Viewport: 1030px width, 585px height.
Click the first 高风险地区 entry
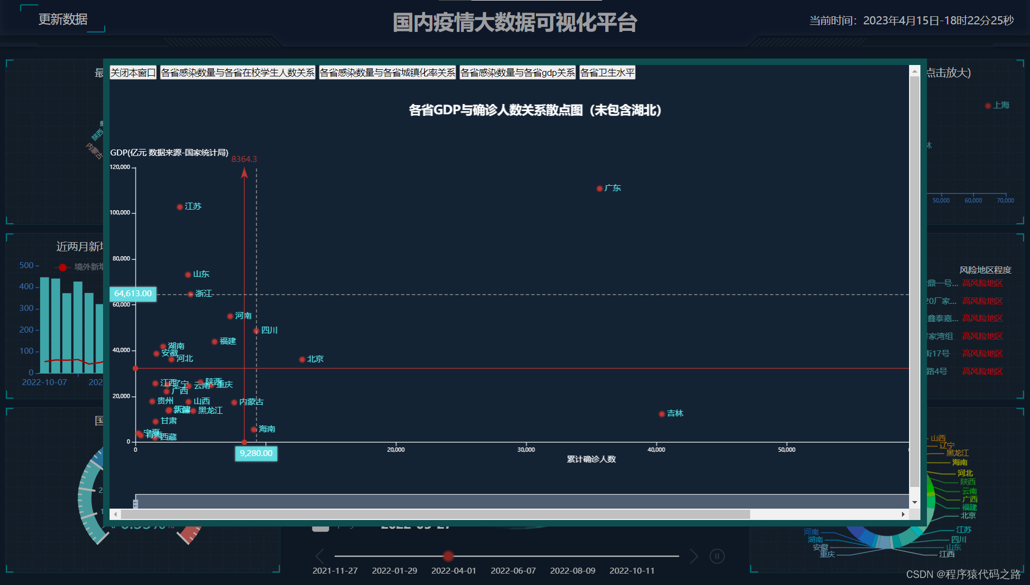point(983,283)
